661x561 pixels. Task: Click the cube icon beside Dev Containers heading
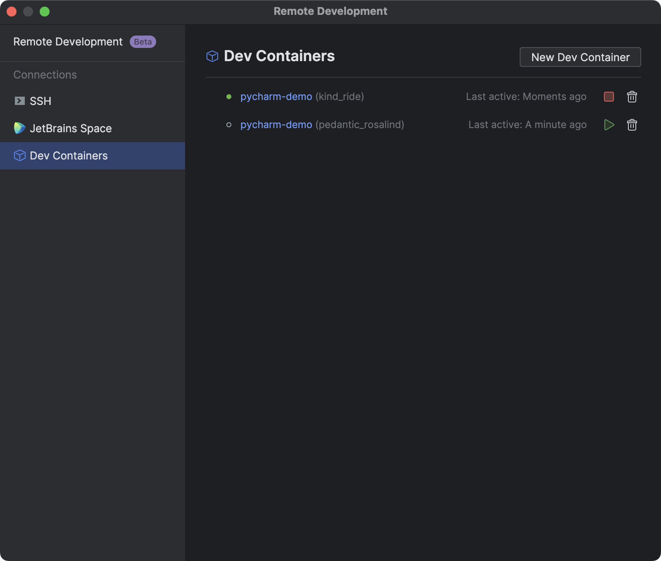(212, 56)
